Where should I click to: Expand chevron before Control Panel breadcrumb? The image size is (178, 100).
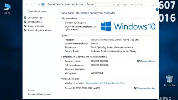point(46,4)
